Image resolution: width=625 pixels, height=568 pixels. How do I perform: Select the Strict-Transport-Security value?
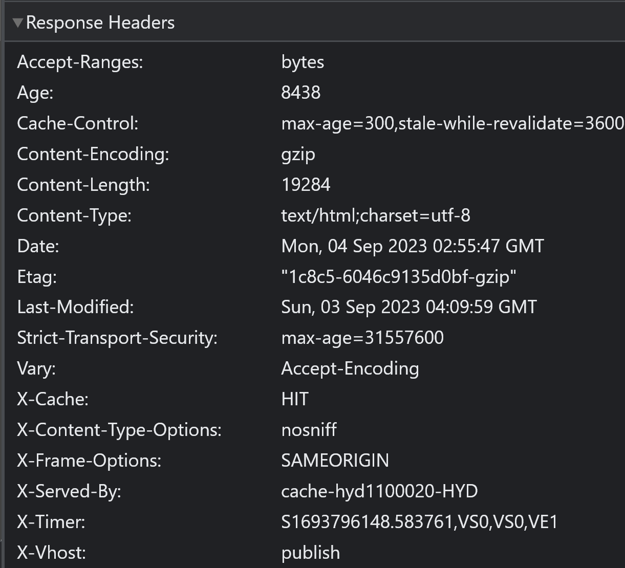coord(362,338)
